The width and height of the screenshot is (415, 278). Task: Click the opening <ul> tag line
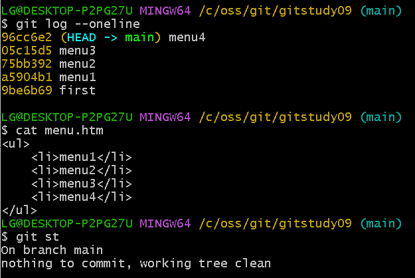pos(16,144)
